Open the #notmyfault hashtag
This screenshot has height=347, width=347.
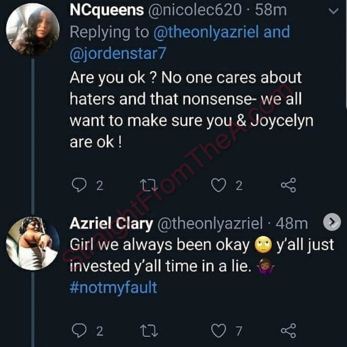click(113, 287)
